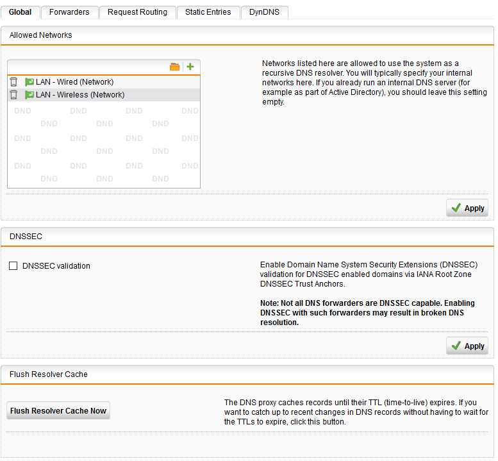498x461 pixels.
Task: Apply the DNSSEC settings
Action: 467,346
